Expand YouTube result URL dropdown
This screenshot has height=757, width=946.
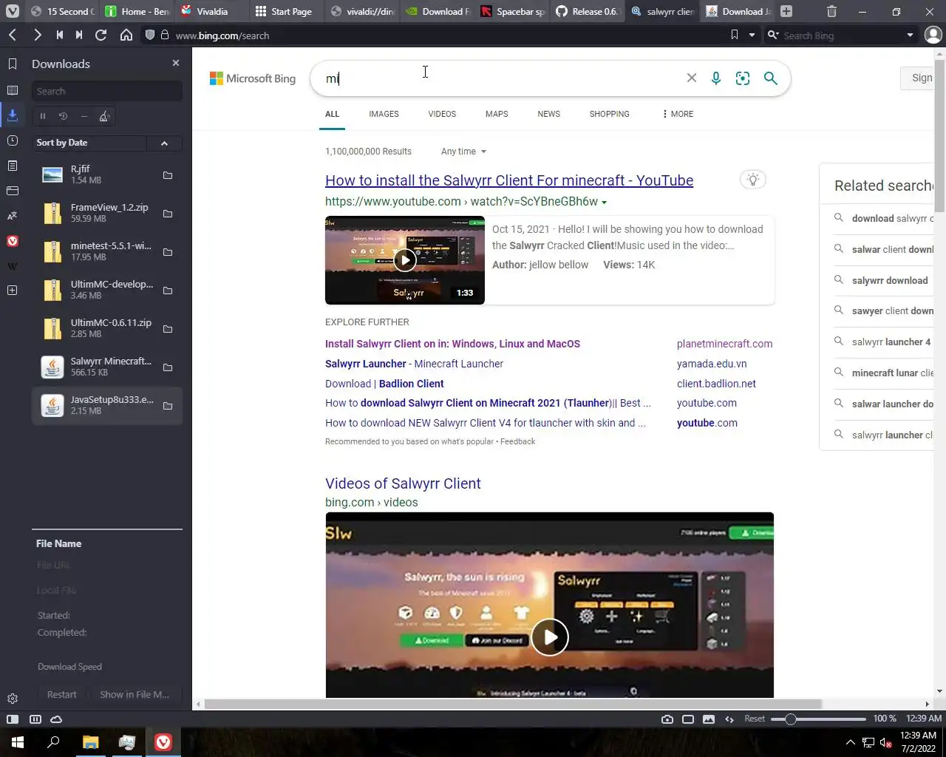604,203
